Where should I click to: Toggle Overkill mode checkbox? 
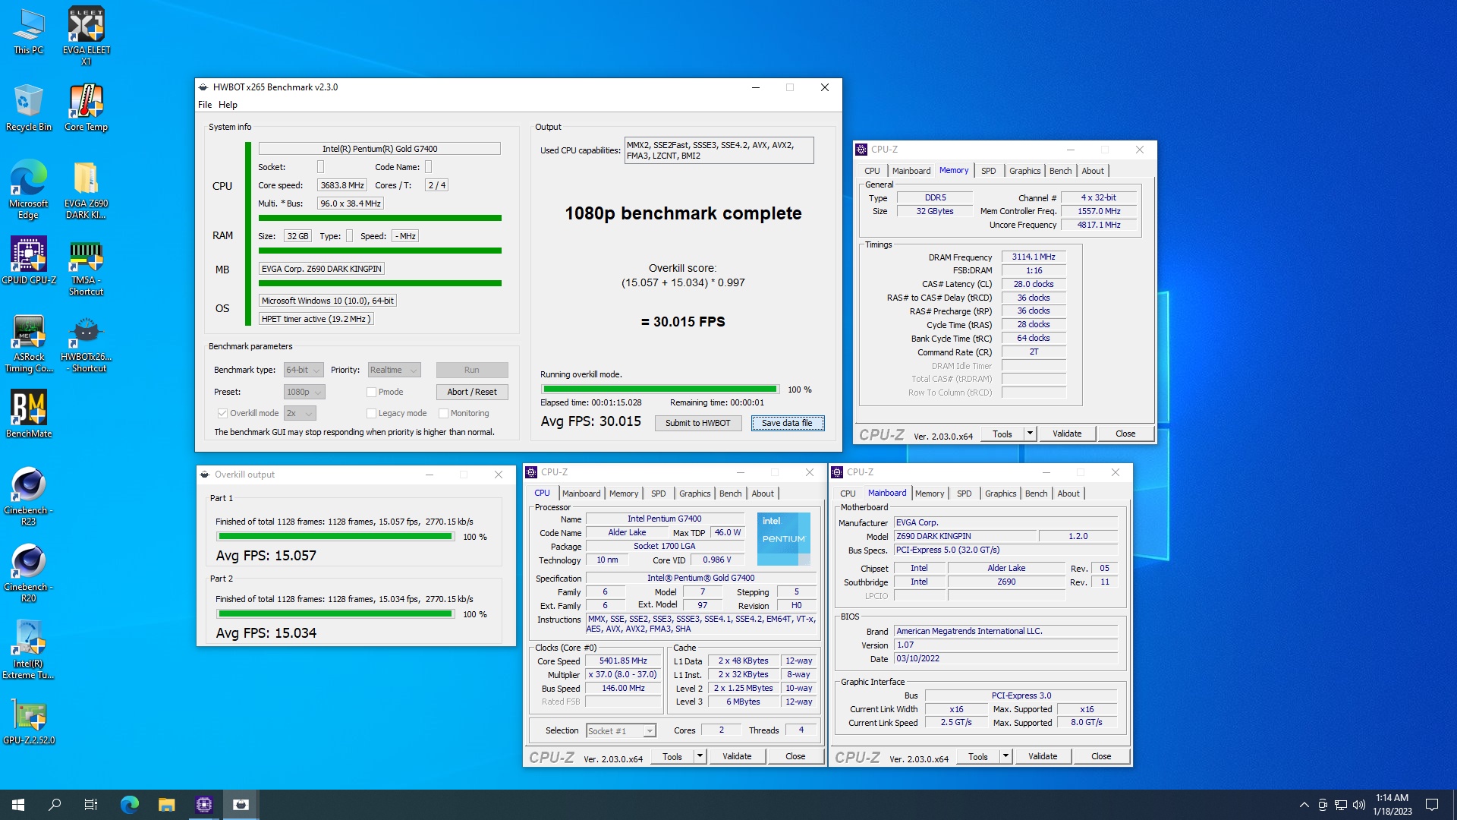pyautogui.click(x=222, y=413)
